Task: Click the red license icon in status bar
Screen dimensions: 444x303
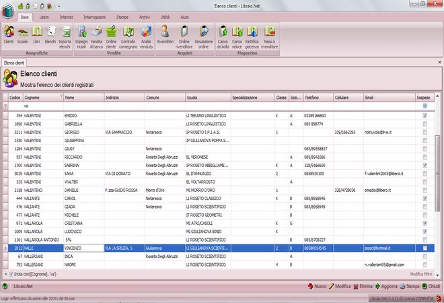Action: [x=439, y=298]
